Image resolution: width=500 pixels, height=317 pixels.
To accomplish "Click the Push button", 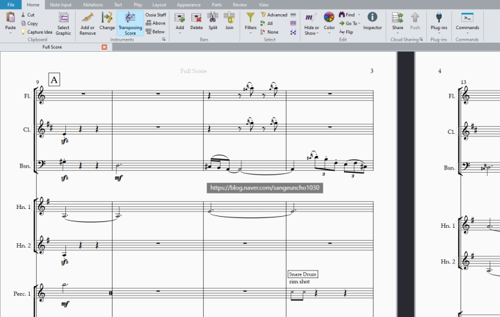I will 415,21.
